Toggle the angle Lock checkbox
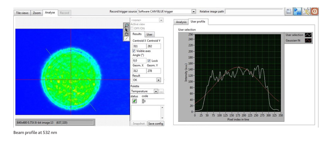Image resolution: width=325 pixels, height=148 pixels. point(149,61)
